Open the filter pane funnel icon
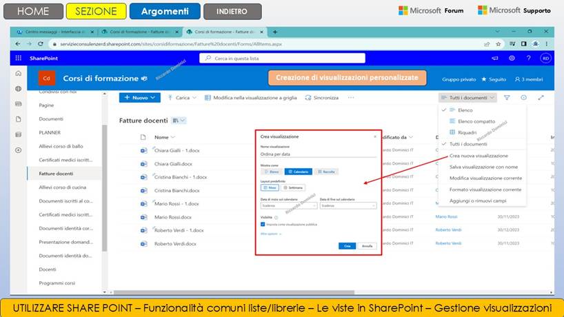564x317 pixels. (x=507, y=97)
